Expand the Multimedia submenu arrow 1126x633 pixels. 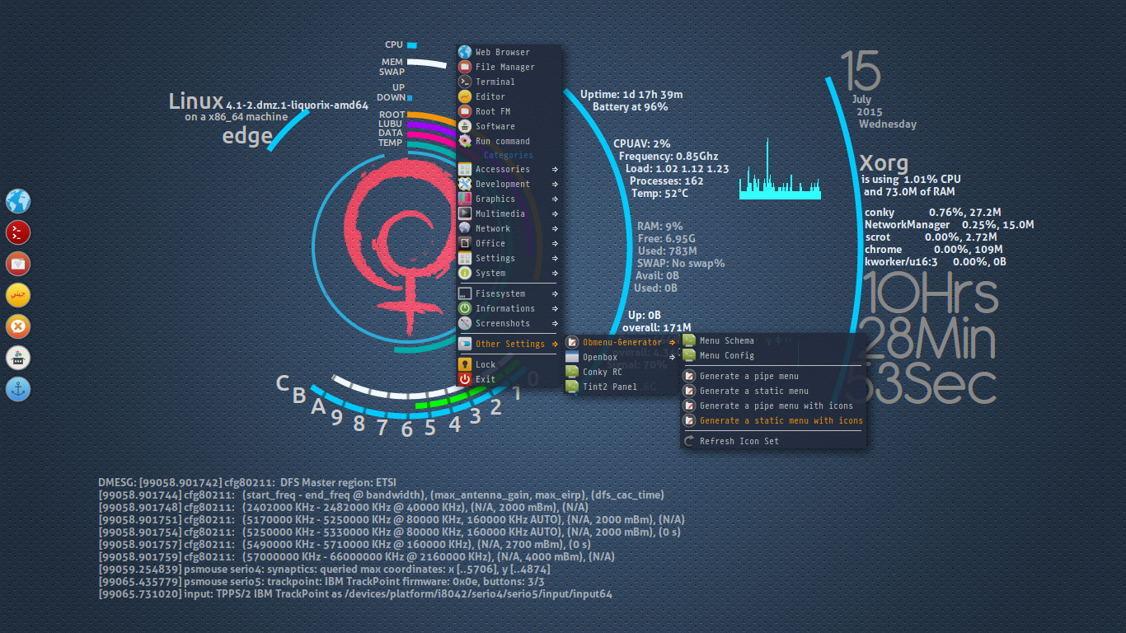point(556,214)
